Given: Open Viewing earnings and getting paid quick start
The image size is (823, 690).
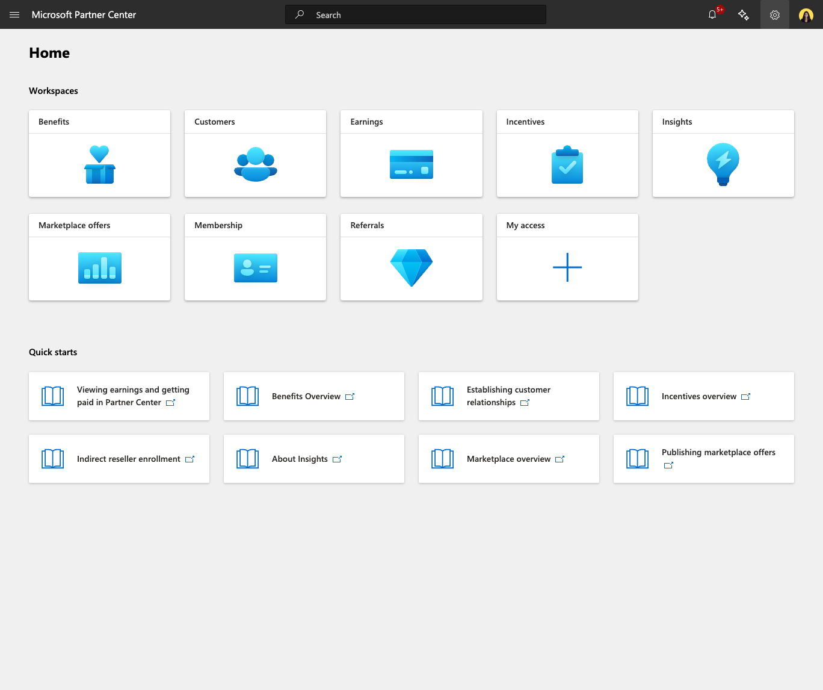Looking at the screenshot, I should coord(119,396).
